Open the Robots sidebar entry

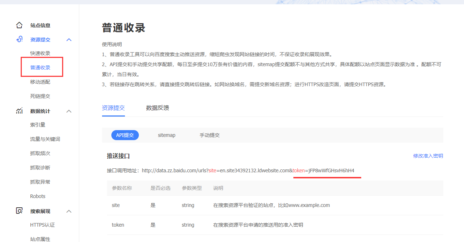point(37,196)
